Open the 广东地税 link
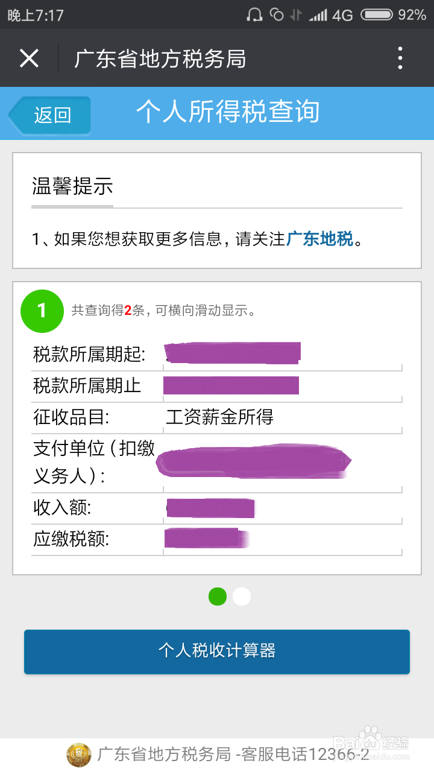 (319, 239)
